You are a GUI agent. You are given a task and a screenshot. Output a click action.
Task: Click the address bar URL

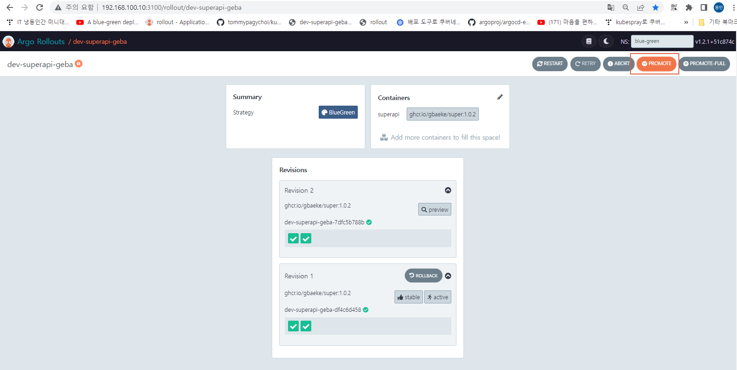(x=172, y=7)
